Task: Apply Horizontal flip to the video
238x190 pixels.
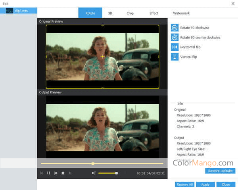Action: (x=175, y=47)
